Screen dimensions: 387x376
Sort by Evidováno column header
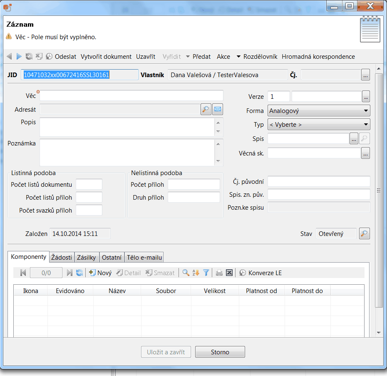pyautogui.click(x=70, y=291)
